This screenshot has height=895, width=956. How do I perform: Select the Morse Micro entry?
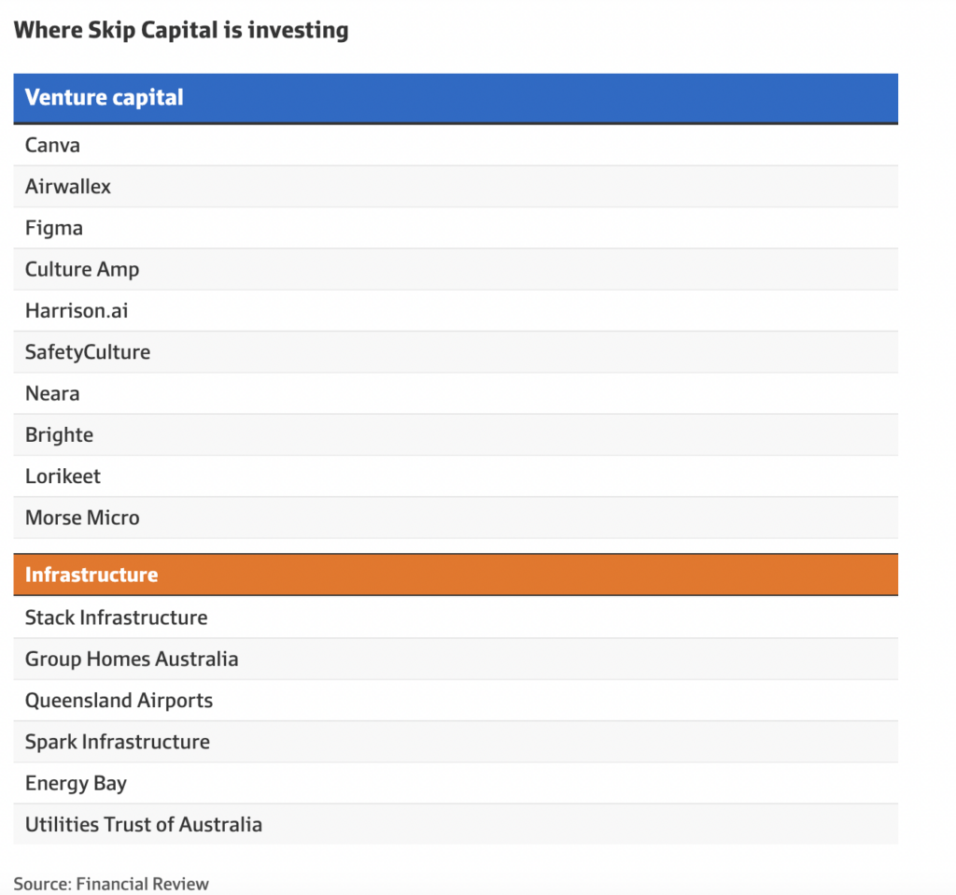tap(82, 518)
